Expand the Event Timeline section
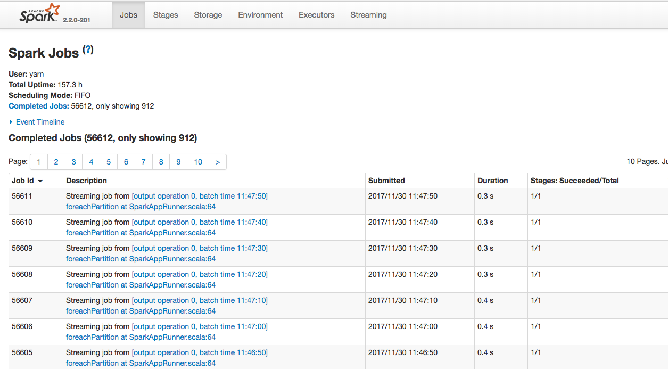Screen dimensions: 668x369 37,122
